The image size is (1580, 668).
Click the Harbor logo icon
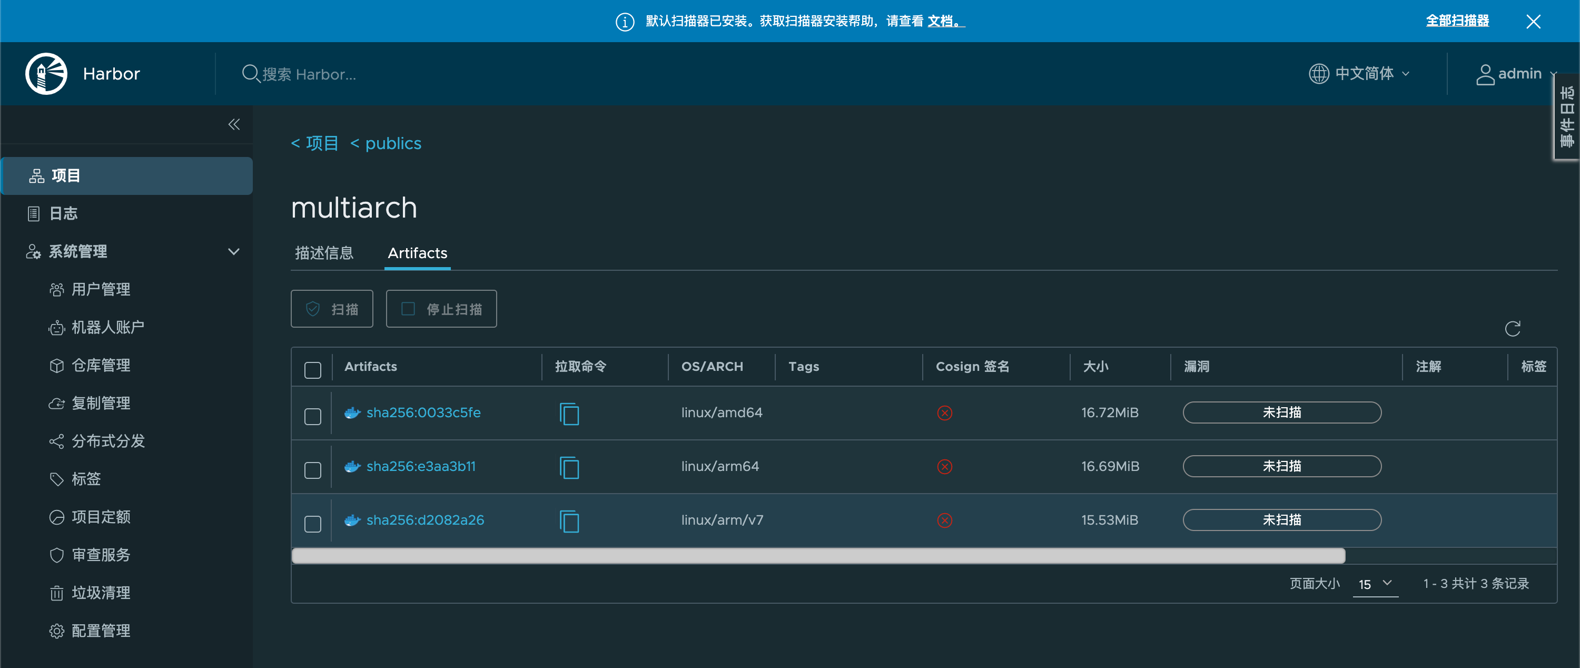[46, 74]
